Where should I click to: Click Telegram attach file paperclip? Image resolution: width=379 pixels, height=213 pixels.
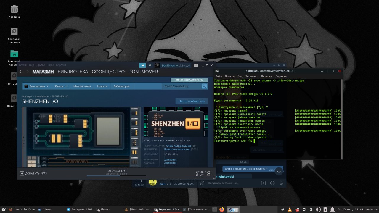click(202, 183)
